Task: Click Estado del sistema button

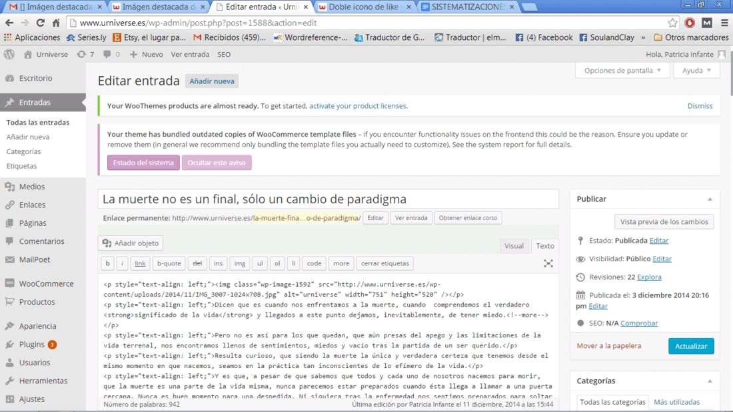Action: (x=143, y=163)
